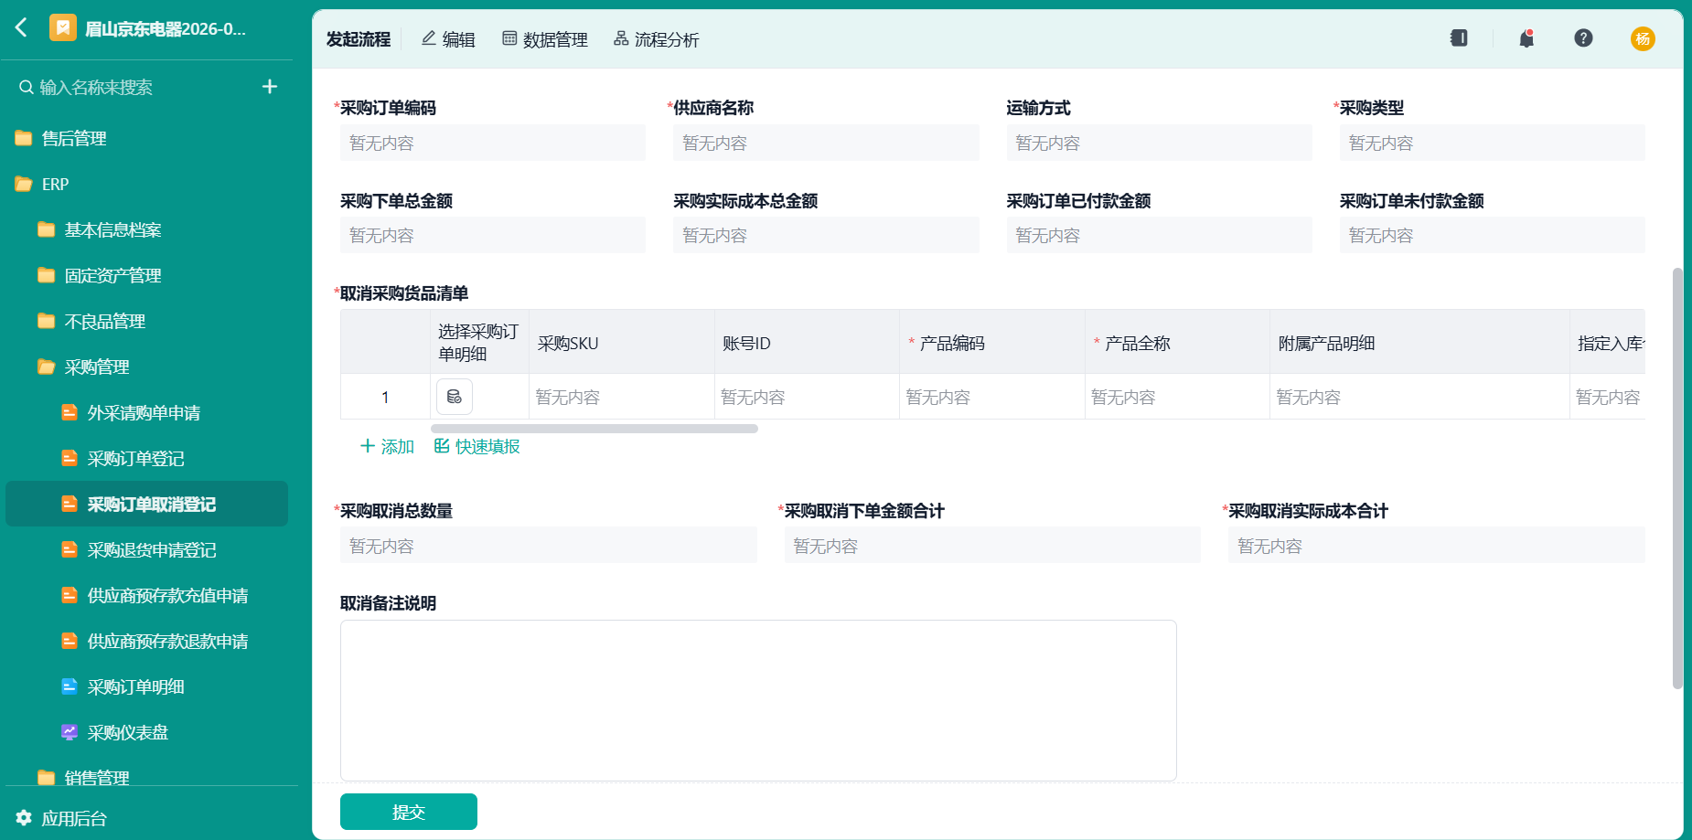The image size is (1692, 840).
Task: Click the plus icon beside sidebar search
Action: (270, 87)
